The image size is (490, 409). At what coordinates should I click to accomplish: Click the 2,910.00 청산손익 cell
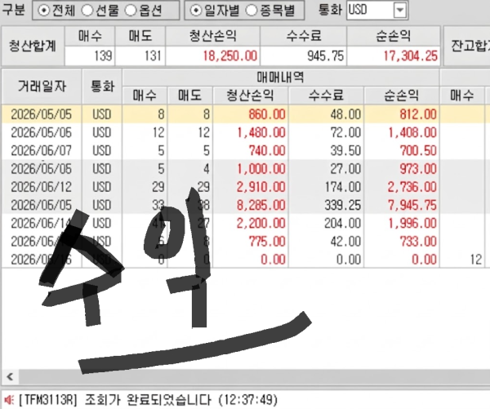coord(251,187)
